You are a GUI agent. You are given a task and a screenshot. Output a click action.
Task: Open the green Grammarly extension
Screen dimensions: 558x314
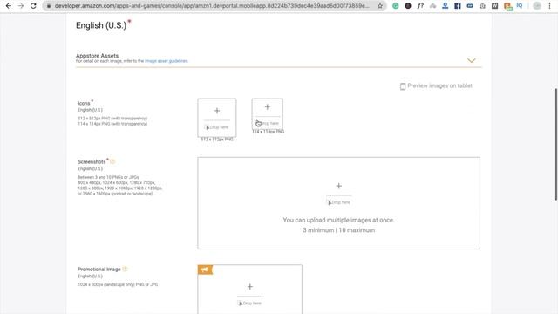tap(395, 6)
